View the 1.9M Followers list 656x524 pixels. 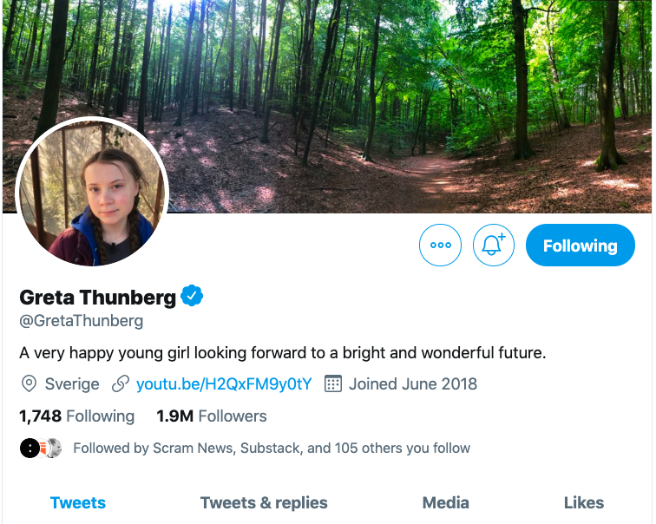(212, 416)
